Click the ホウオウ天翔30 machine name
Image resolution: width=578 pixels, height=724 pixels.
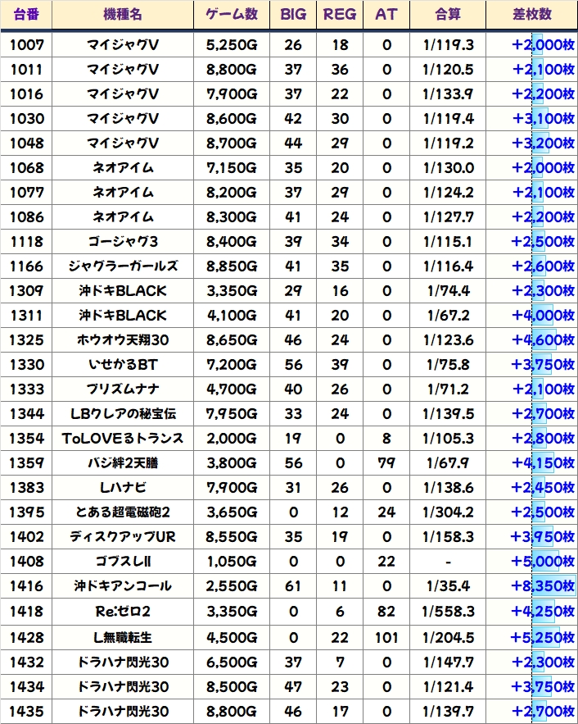click(x=122, y=340)
